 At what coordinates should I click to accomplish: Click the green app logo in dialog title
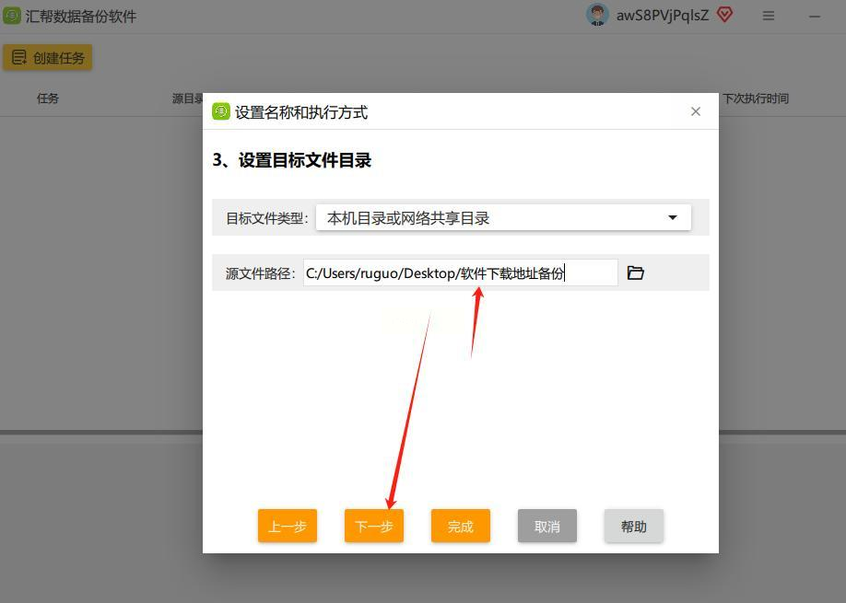point(220,111)
